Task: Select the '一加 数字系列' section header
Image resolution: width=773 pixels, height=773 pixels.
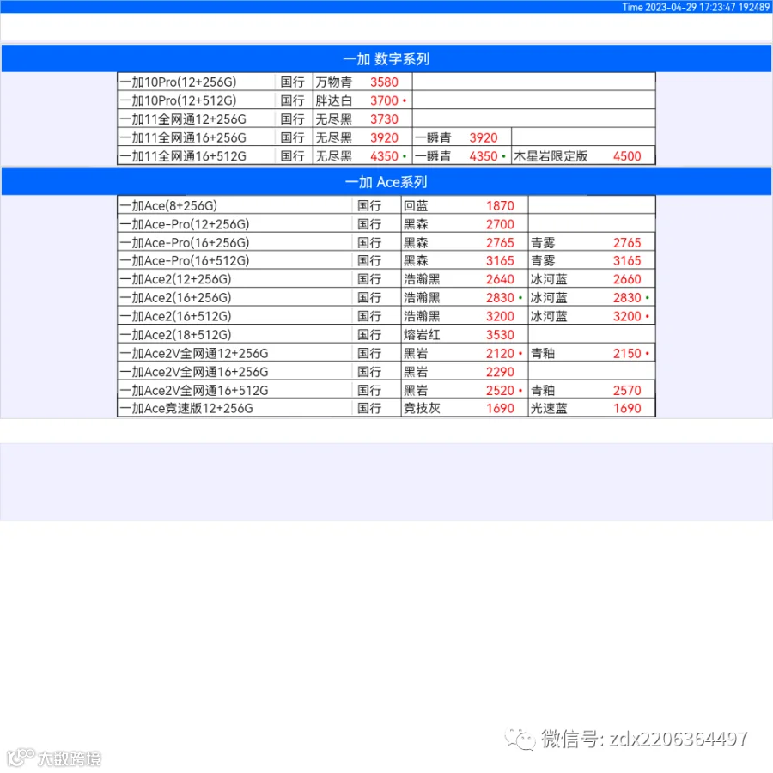Action: click(386, 58)
